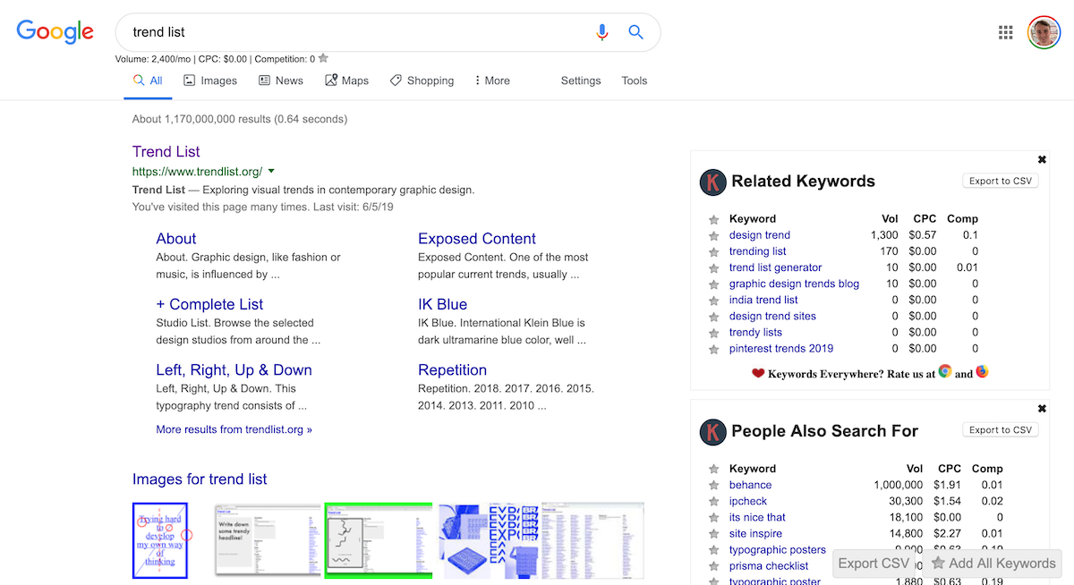Star the "its nice that" keyword
This screenshot has width=1074, height=585.
tap(713, 518)
